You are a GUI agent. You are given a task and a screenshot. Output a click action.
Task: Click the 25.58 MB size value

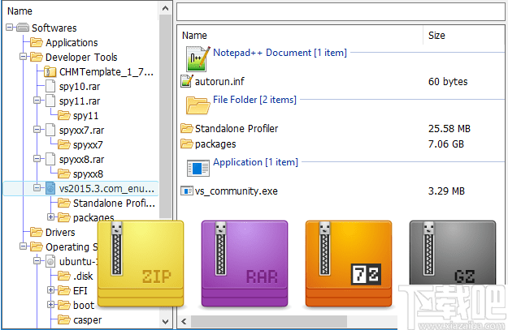[x=449, y=129]
